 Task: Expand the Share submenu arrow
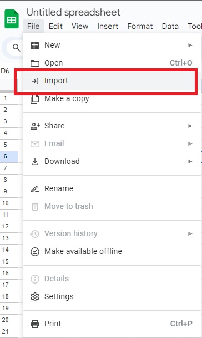[190, 126]
